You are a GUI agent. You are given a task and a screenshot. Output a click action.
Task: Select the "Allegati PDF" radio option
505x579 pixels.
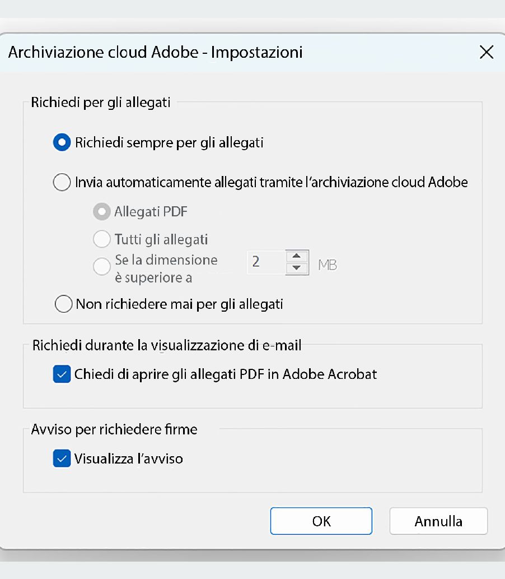(101, 211)
